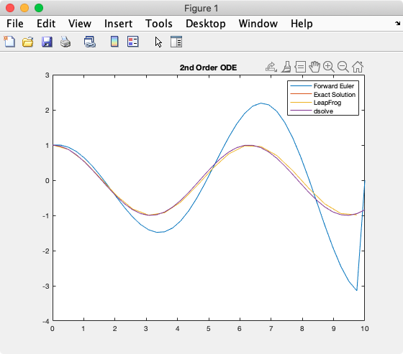Screen dimensions: 403x354
Task: Click the export axes icon above the plot
Action: tap(271, 67)
